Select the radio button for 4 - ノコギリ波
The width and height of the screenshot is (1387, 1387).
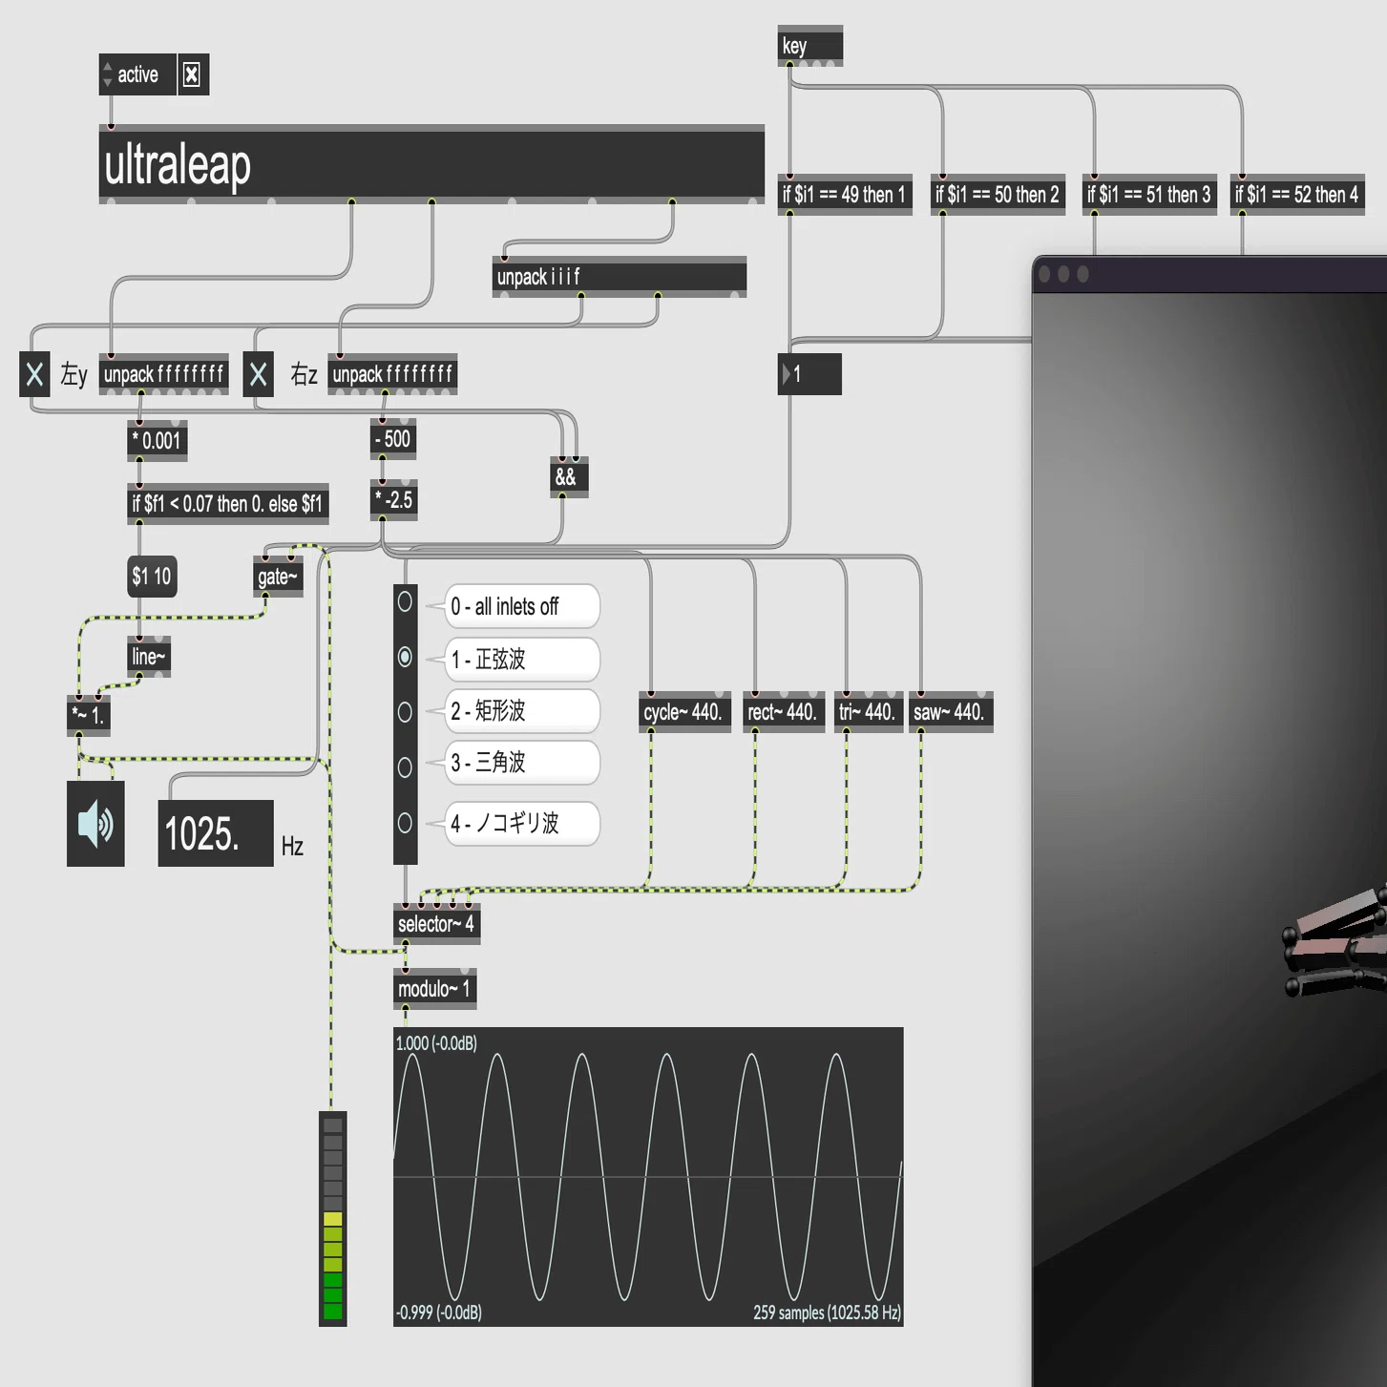(405, 823)
